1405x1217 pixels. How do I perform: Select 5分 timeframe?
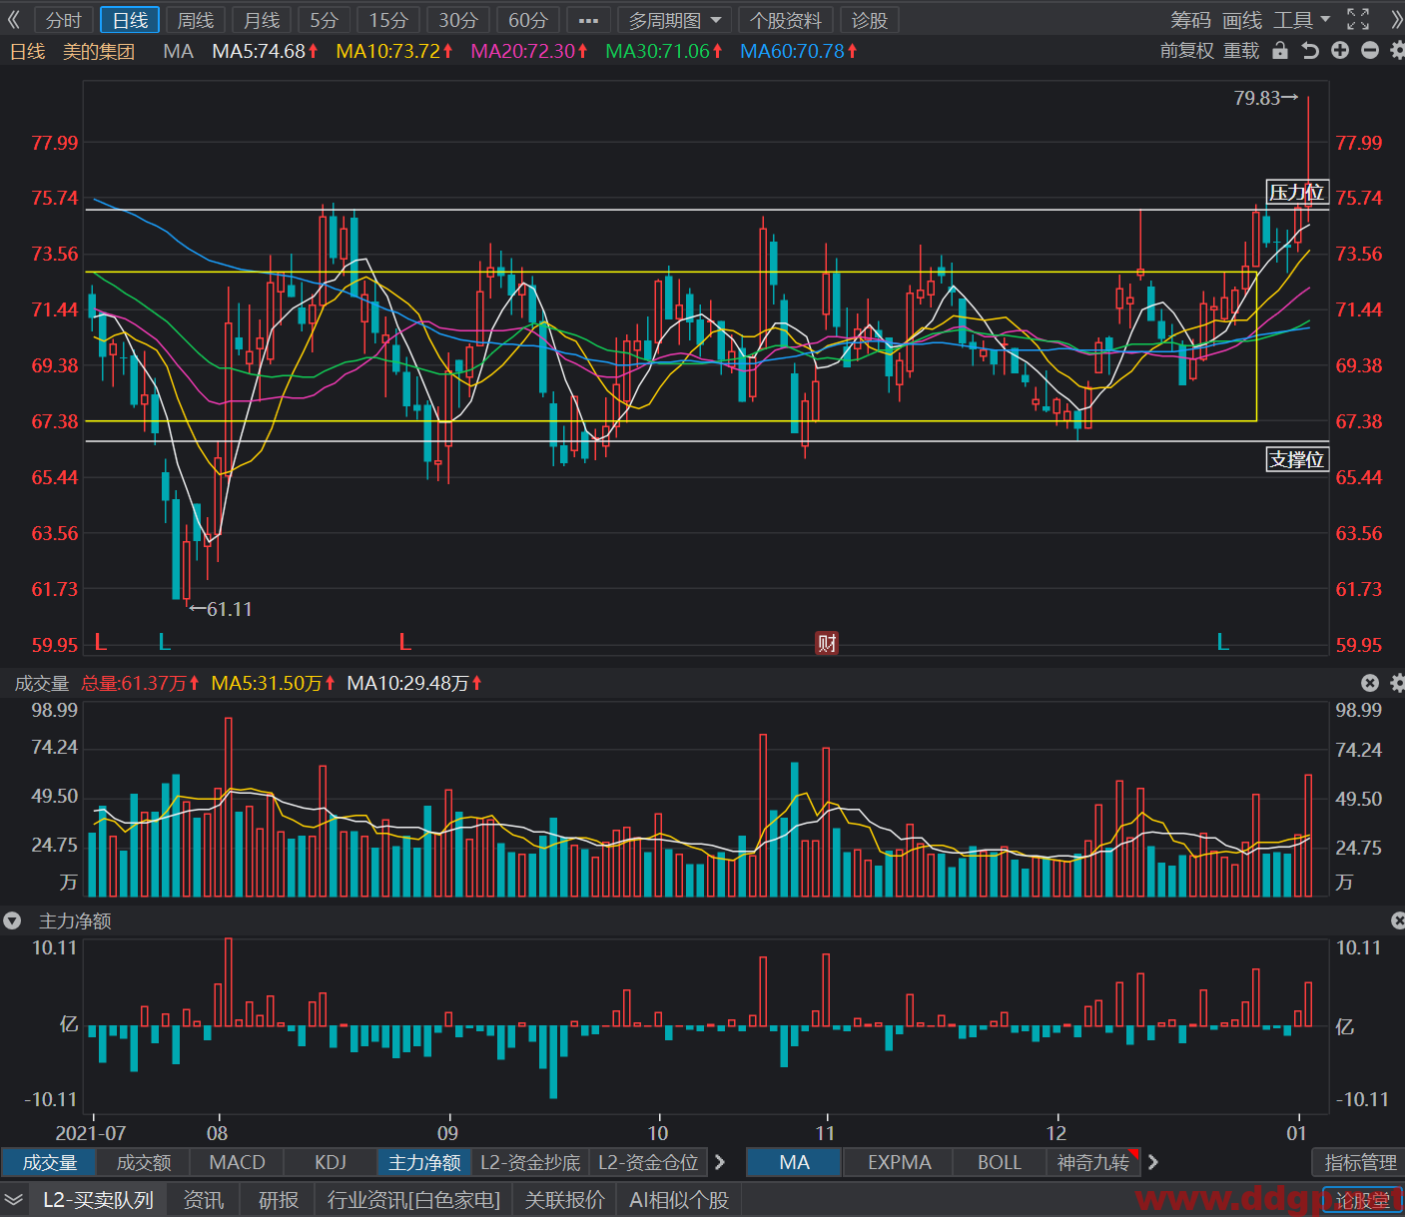(x=324, y=20)
